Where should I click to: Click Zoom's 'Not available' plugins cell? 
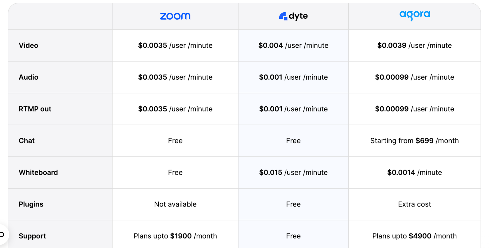(x=175, y=204)
